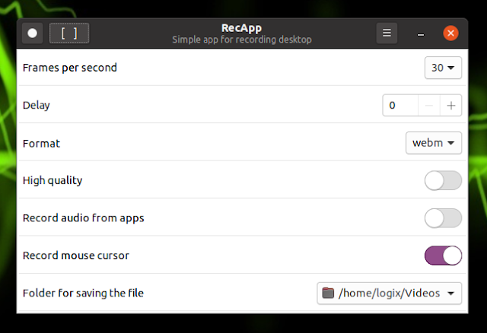
Task: Start recording with the record button
Action: [33, 33]
